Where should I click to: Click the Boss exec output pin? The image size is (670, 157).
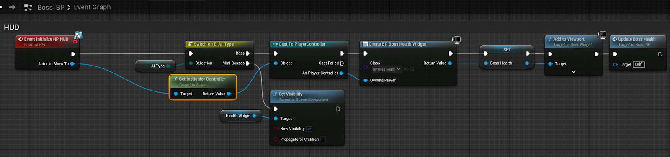click(247, 53)
